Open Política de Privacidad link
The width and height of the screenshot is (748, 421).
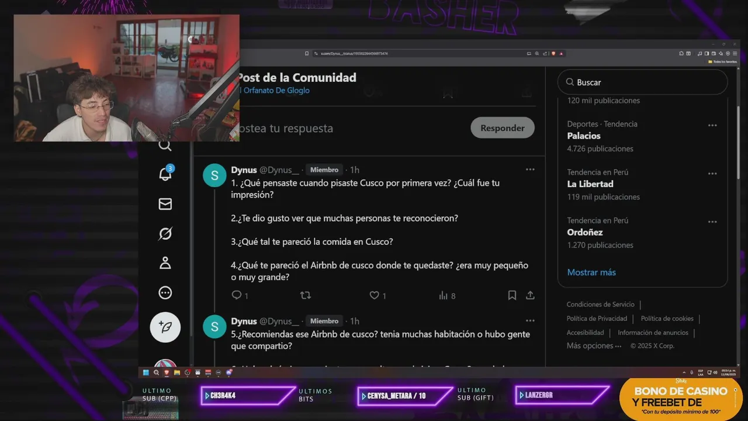(597, 319)
